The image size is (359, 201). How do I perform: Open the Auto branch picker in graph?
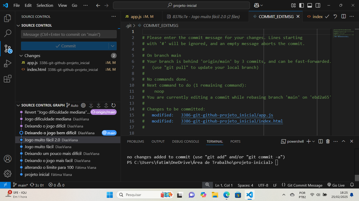pos(72,105)
